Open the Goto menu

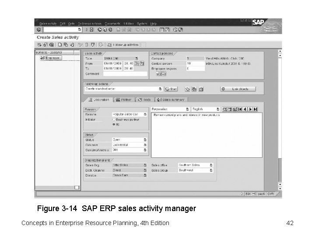71,24
